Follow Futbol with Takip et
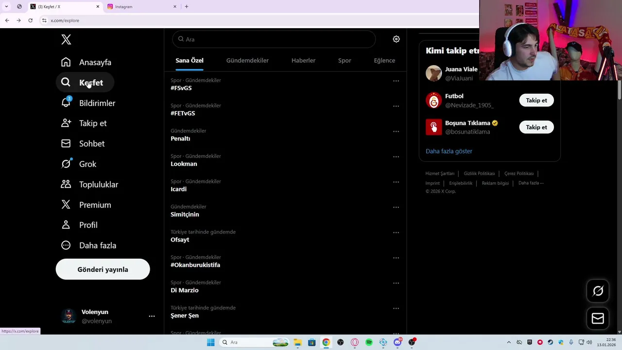The image size is (622, 350). tap(536, 100)
